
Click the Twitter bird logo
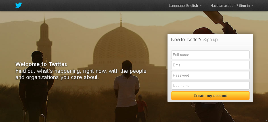pos(18,5)
